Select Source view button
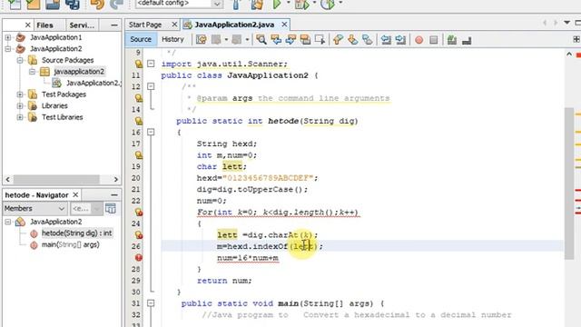Screen dimensions: 581x327 (141, 39)
